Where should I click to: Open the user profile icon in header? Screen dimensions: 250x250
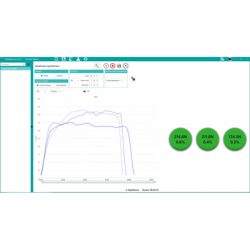[x=78, y=59]
